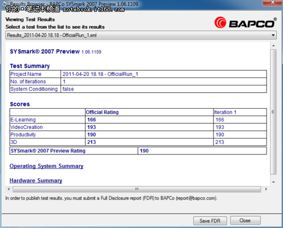Click the app icon in title bar
This screenshot has height=228, width=283.
pyautogui.click(x=5, y=4)
